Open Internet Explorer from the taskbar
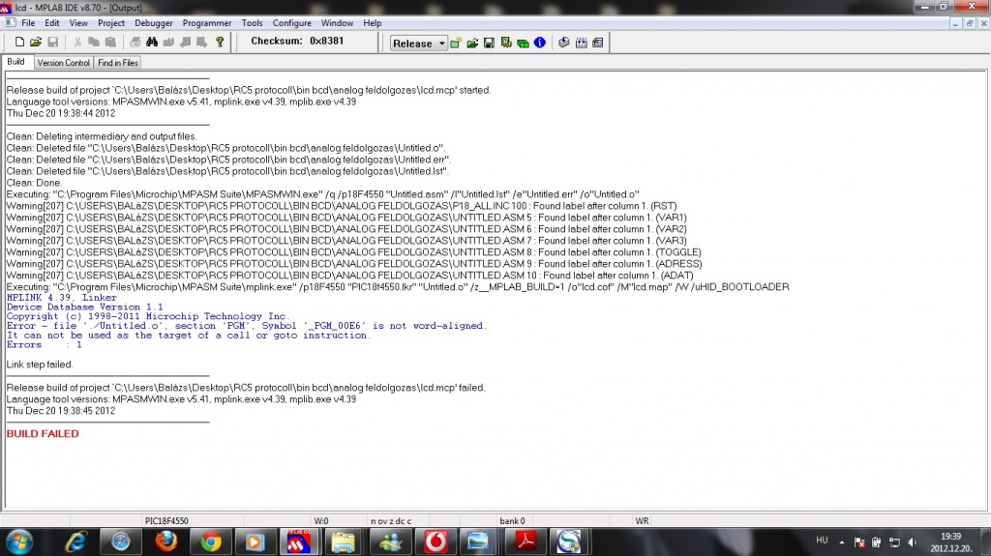This screenshot has height=556, width=991. 75,542
